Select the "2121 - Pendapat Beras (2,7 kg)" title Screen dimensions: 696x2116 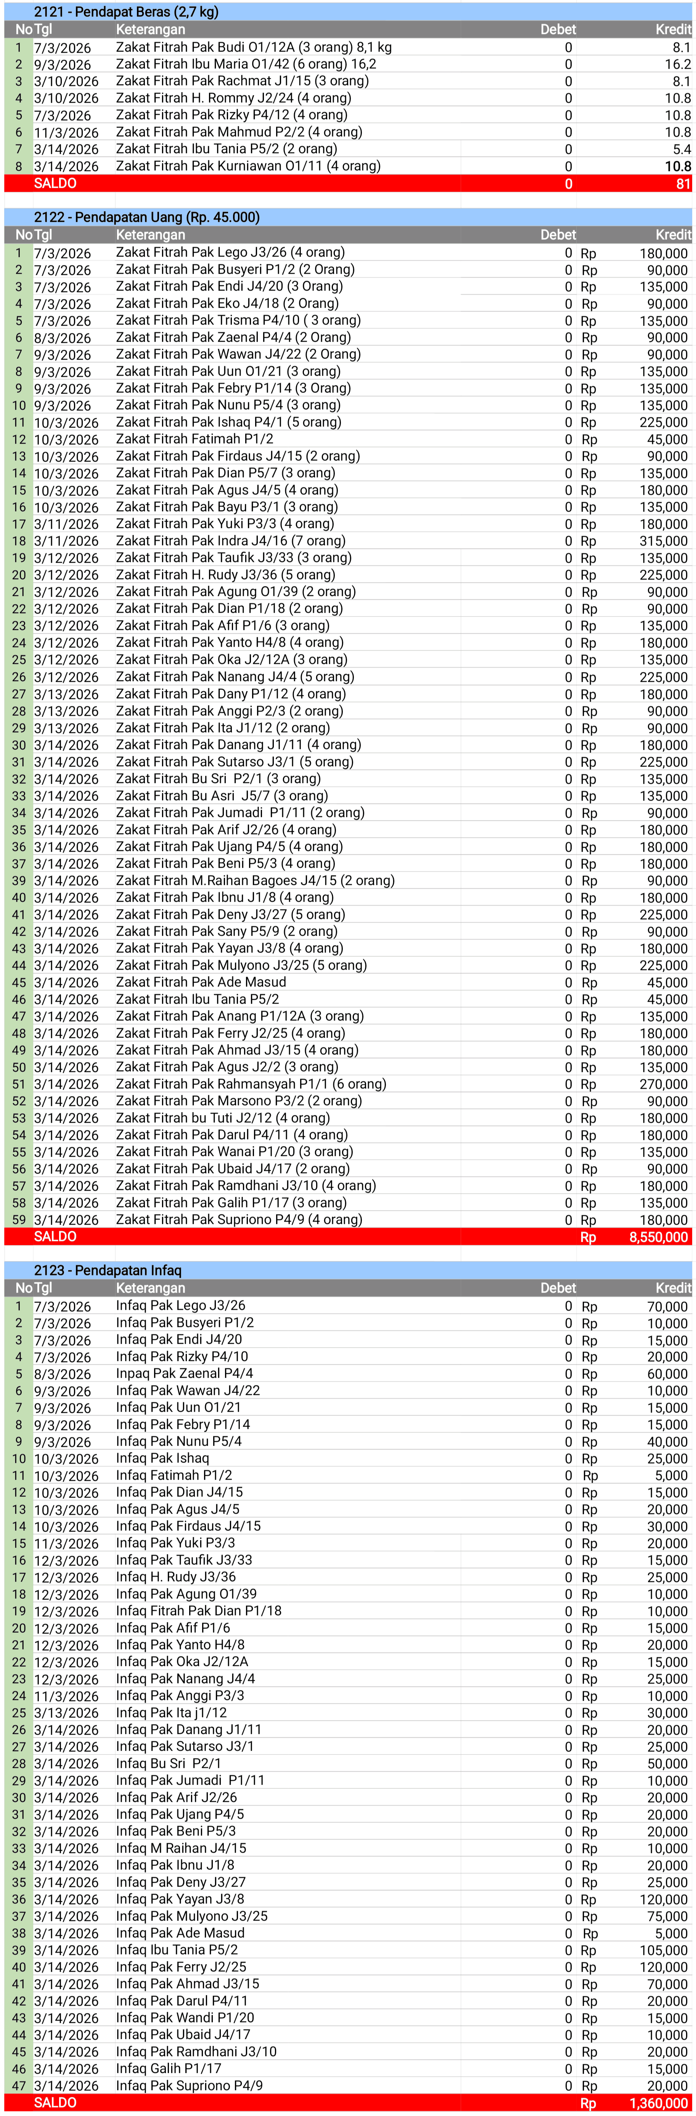tap(125, 11)
